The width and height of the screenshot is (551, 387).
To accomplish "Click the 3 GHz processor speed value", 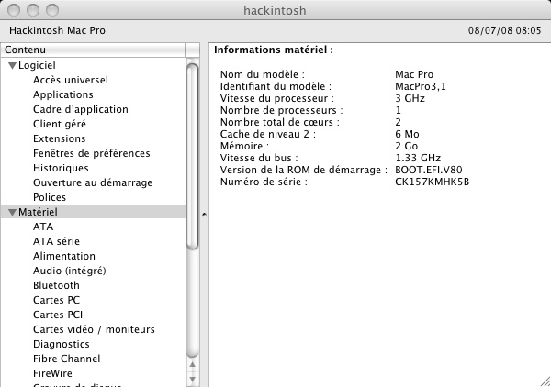I will pyautogui.click(x=410, y=98).
